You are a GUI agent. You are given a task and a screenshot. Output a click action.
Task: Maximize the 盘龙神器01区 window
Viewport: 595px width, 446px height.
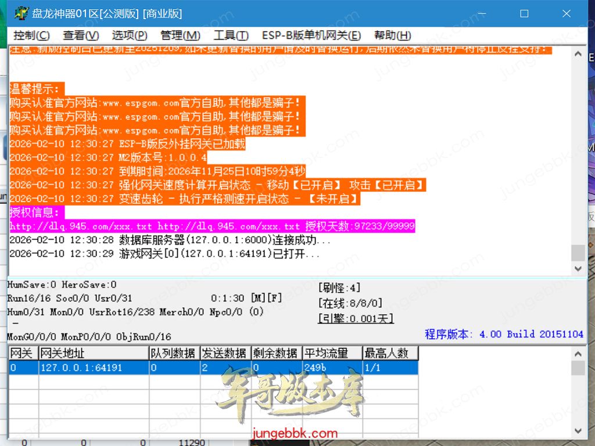tap(524, 13)
